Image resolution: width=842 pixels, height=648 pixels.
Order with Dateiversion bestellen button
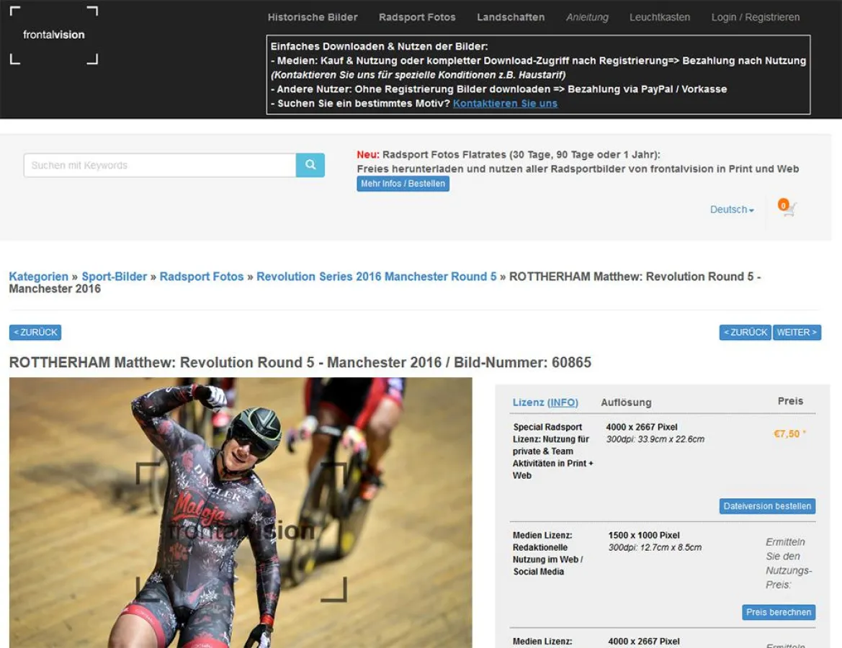[767, 506]
